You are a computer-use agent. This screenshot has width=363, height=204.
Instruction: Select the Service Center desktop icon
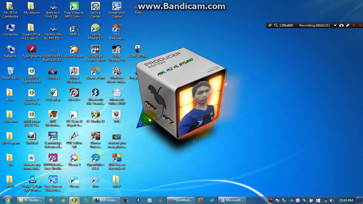(95, 10)
